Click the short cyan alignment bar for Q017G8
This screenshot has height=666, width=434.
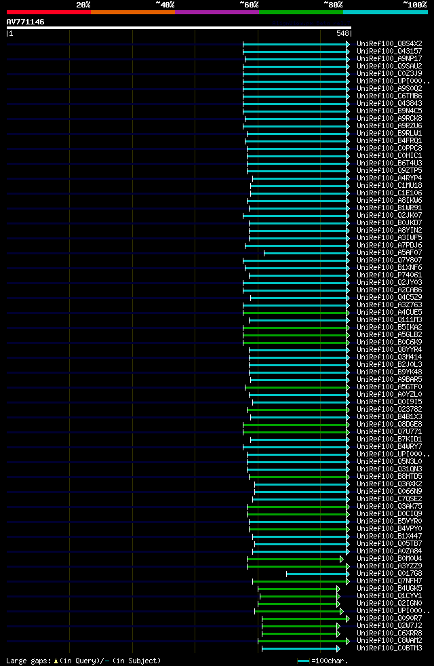(x=317, y=574)
